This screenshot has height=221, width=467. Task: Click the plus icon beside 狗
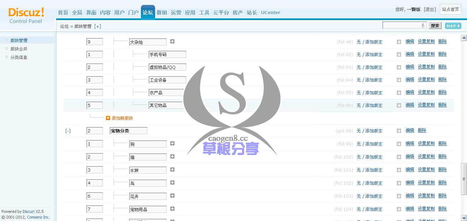click(x=172, y=143)
